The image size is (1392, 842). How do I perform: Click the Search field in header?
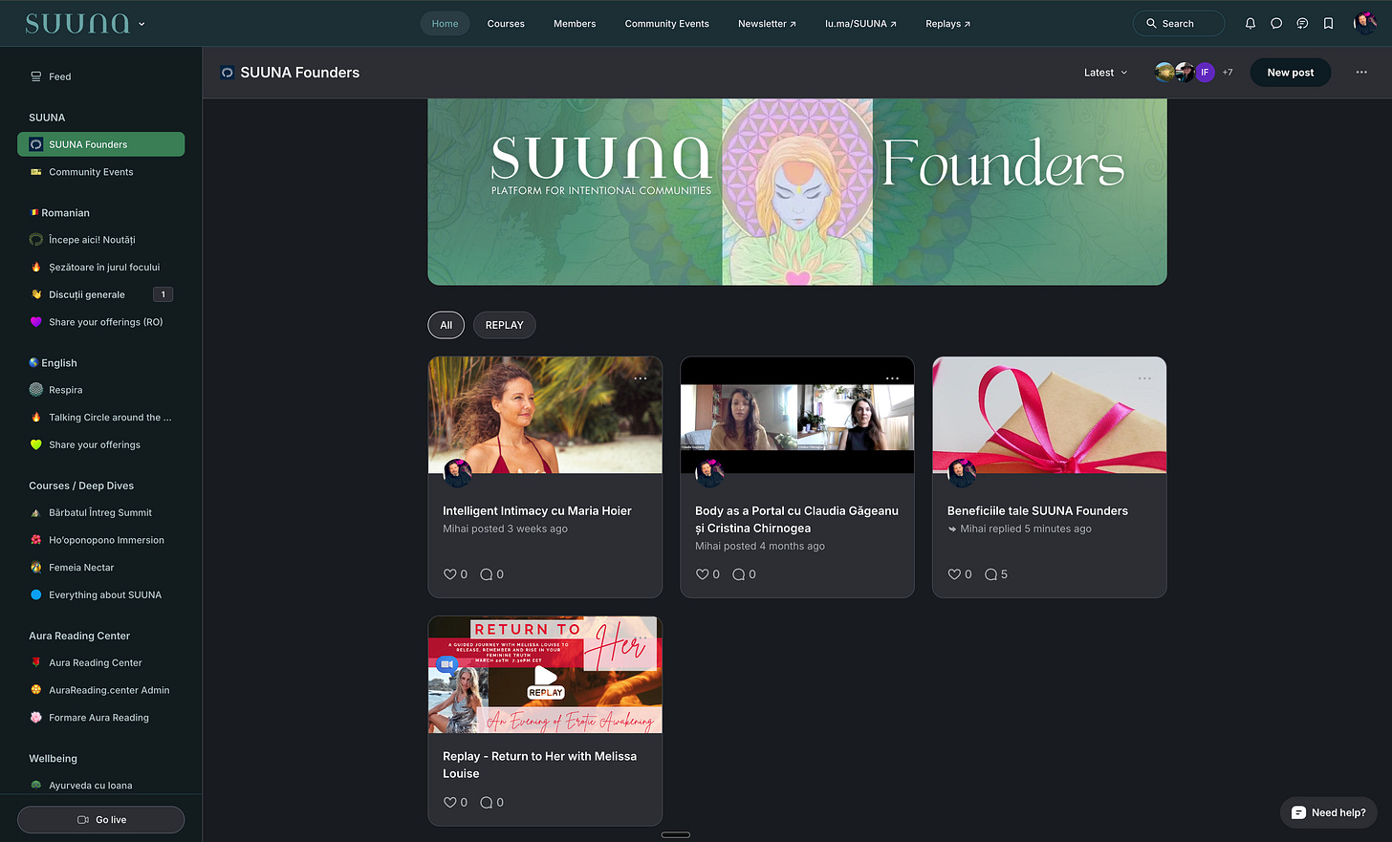coord(1178,24)
